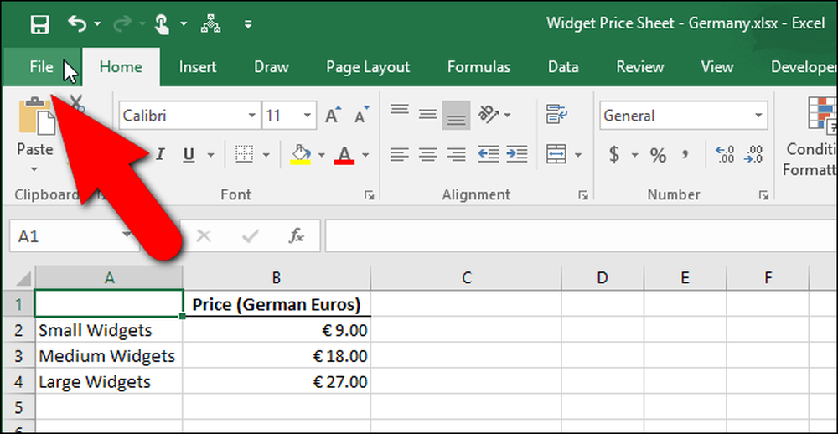Open the Touch/Mouse Mode dropdown arrow
This screenshot has height=434, width=838.
[x=184, y=24]
